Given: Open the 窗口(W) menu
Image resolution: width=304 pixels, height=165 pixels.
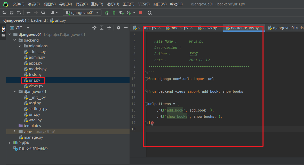Looking at the screenshot, I should click(x=160, y=4).
